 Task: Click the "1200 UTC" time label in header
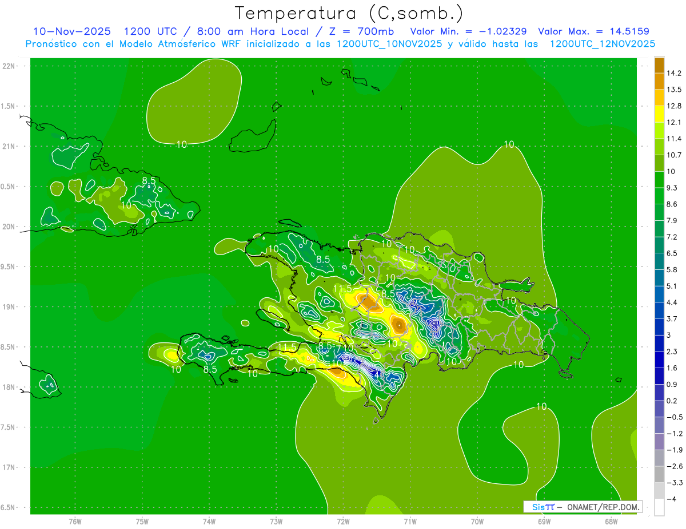150,31
